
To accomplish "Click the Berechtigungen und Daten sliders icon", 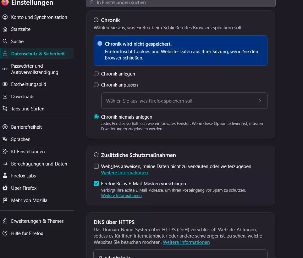I will pos(5,164).
